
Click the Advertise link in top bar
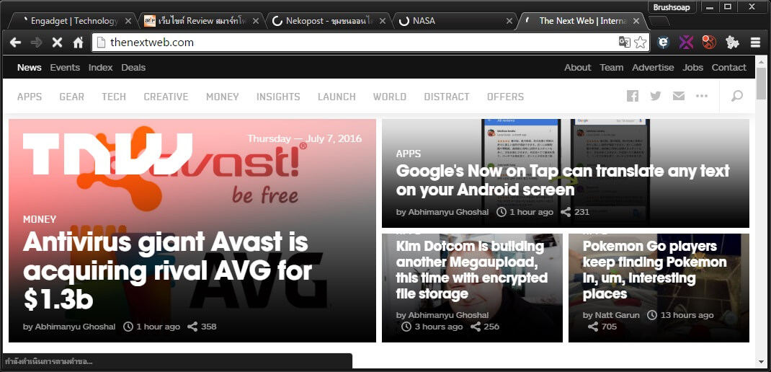(653, 68)
